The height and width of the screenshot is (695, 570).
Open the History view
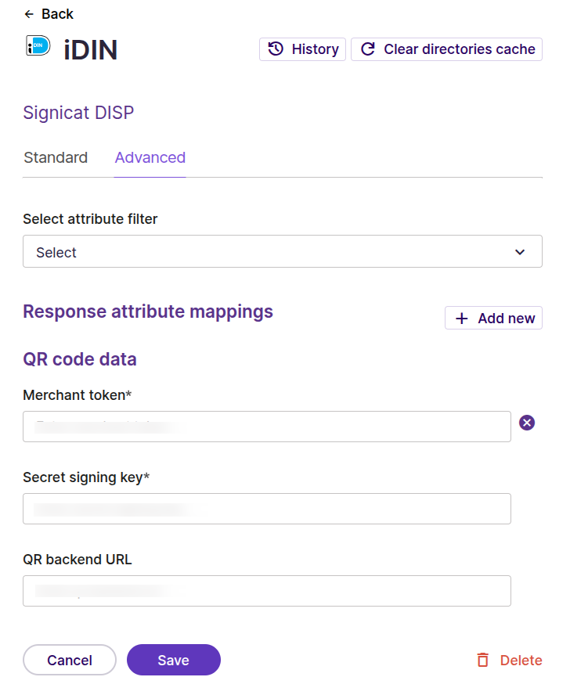click(x=302, y=49)
